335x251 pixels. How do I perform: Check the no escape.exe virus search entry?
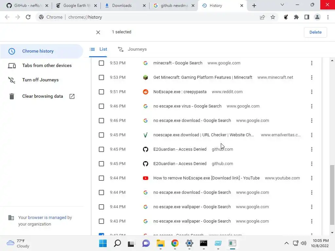click(x=101, y=106)
